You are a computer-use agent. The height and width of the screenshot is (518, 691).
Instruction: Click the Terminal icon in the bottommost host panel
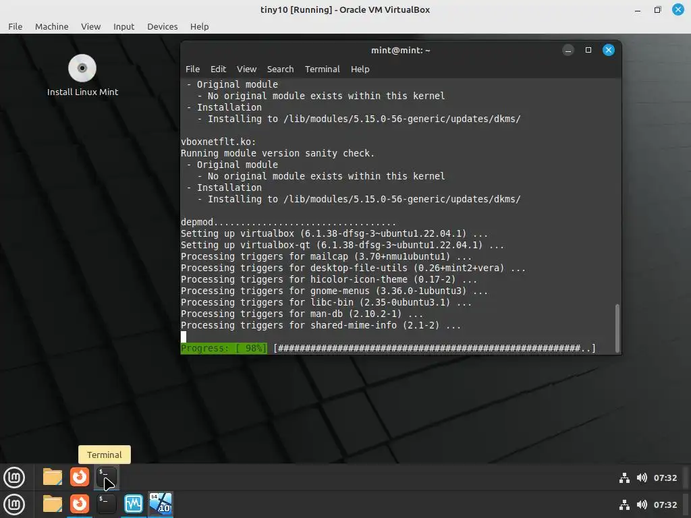pyautogui.click(x=106, y=504)
